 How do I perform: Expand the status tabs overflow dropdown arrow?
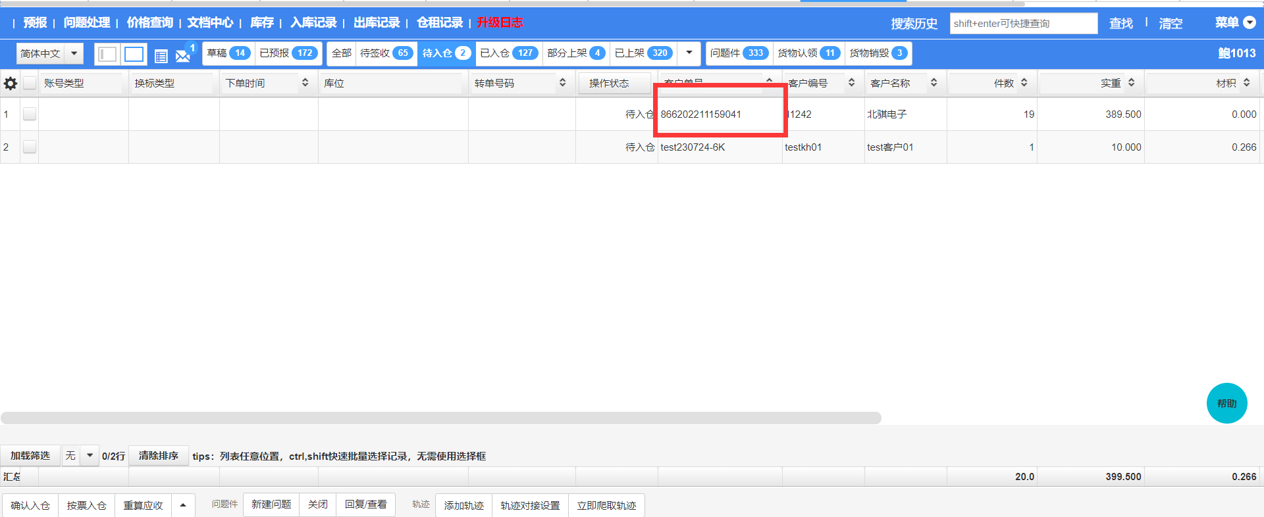coord(689,53)
